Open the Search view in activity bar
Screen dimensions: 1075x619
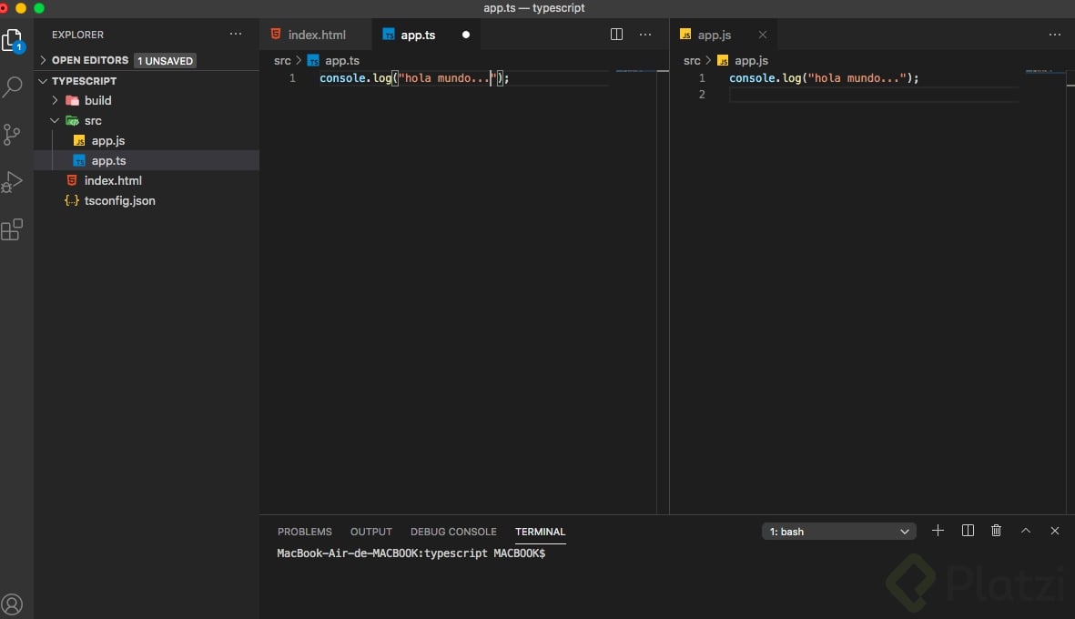[13, 87]
